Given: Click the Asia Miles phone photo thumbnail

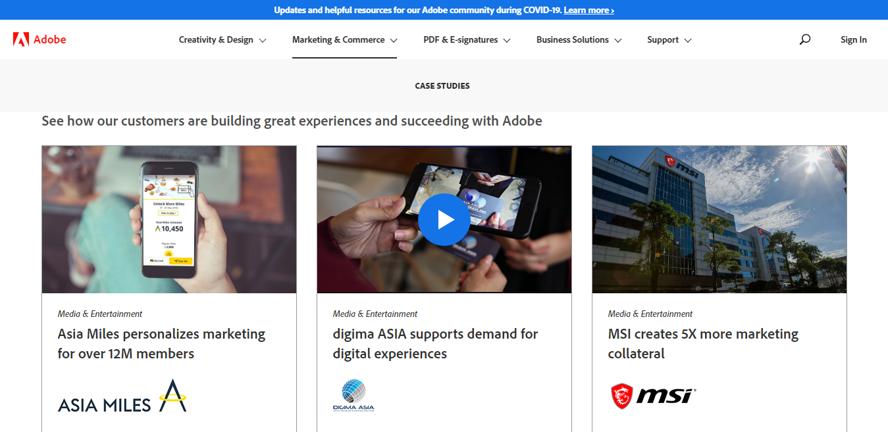Looking at the screenshot, I should [x=169, y=220].
